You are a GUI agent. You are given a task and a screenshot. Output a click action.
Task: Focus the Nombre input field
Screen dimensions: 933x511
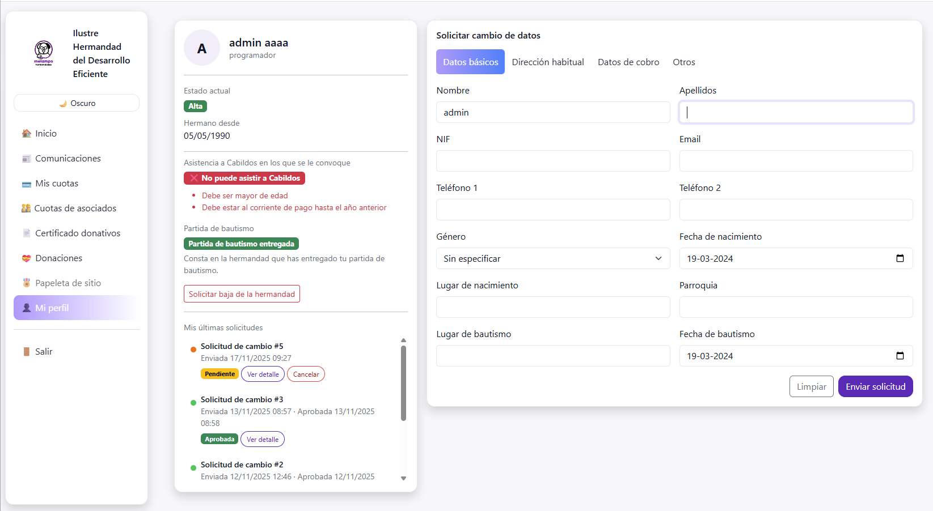pos(553,112)
